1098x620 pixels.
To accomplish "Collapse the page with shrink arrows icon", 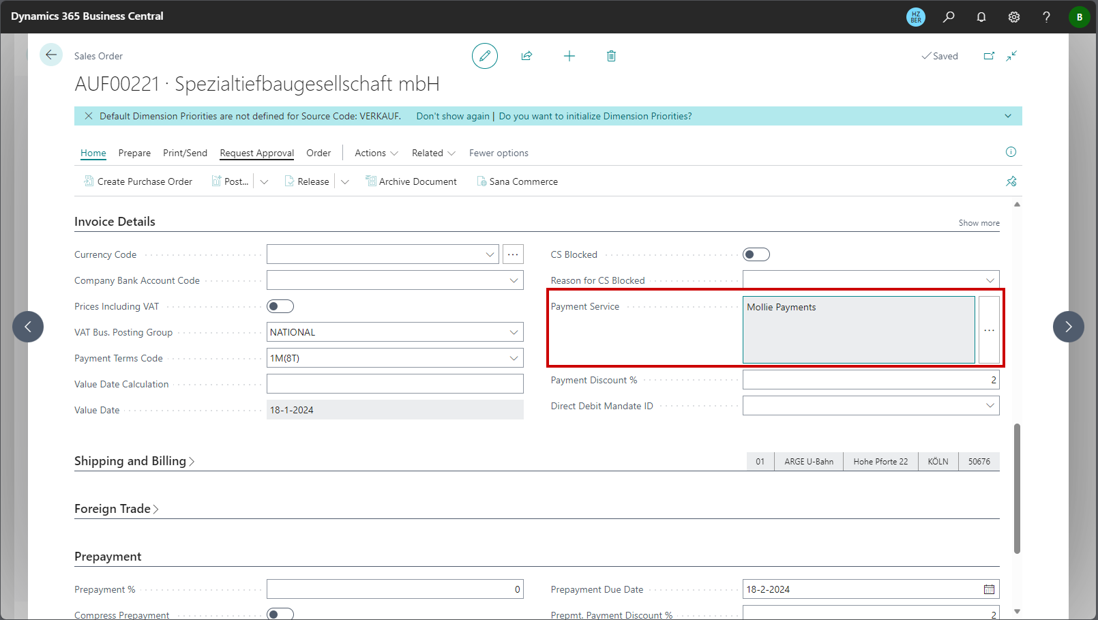I will point(1011,56).
